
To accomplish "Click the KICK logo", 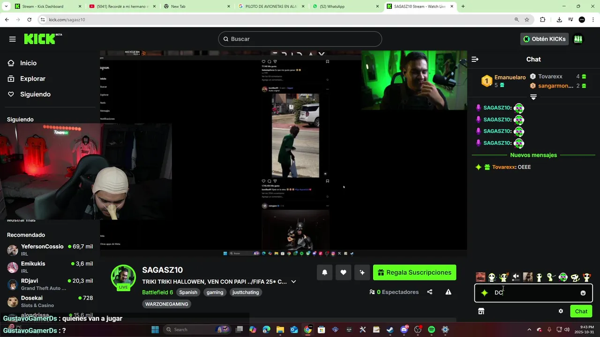I will point(43,39).
